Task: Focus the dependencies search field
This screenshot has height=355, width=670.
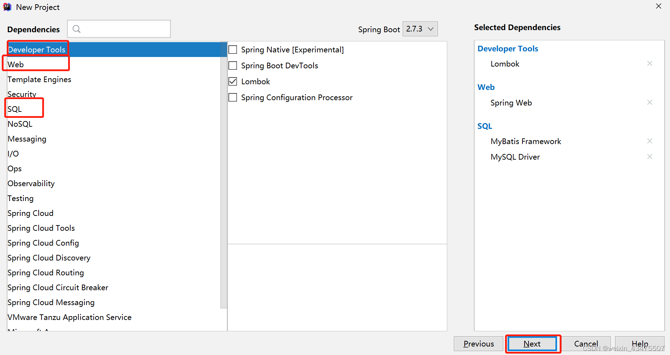Action: 119,29
